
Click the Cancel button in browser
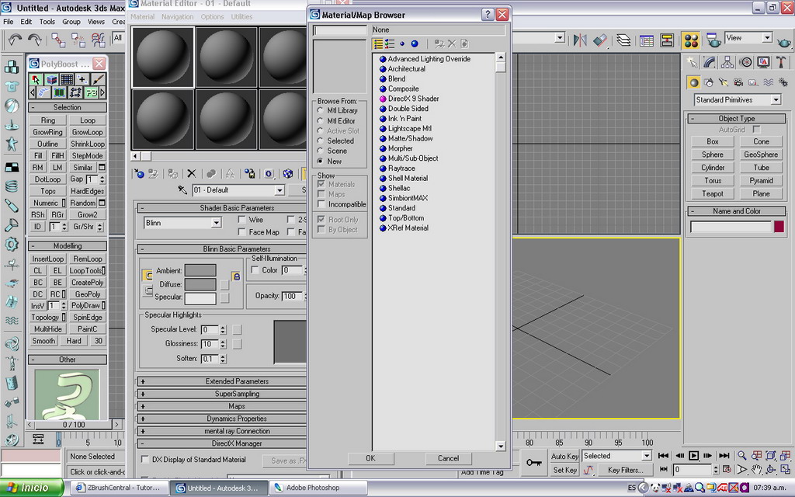pos(448,458)
